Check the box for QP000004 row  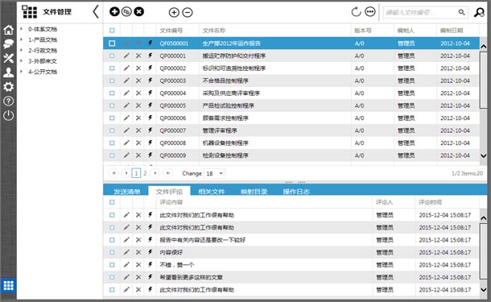tap(112, 93)
